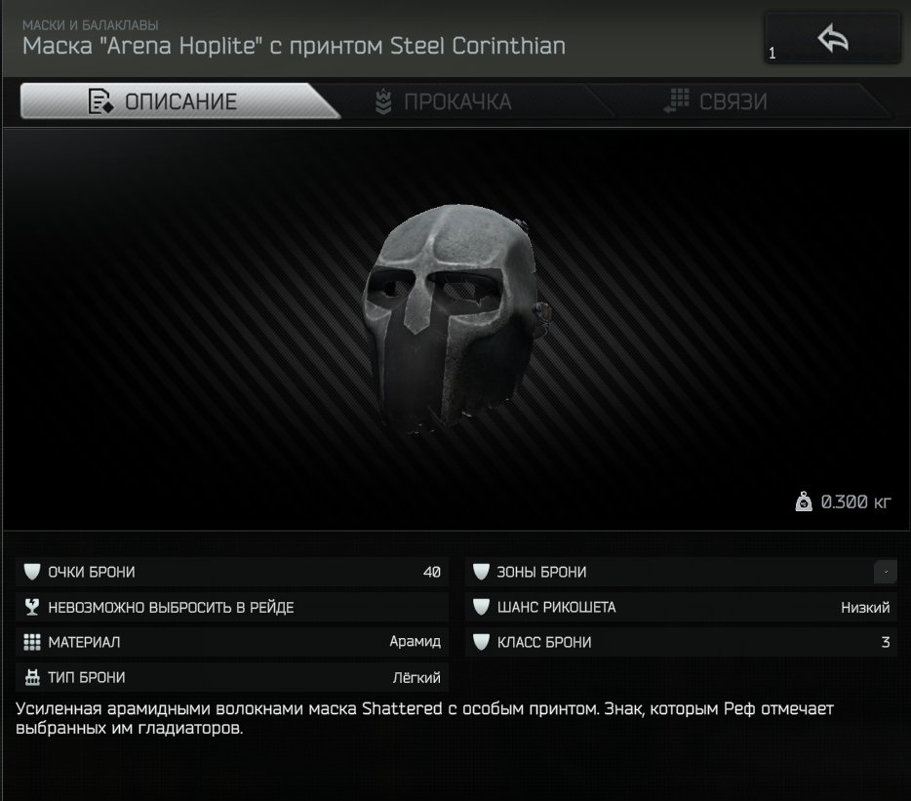
Task: Click the back arrow button
Action: [x=833, y=38]
